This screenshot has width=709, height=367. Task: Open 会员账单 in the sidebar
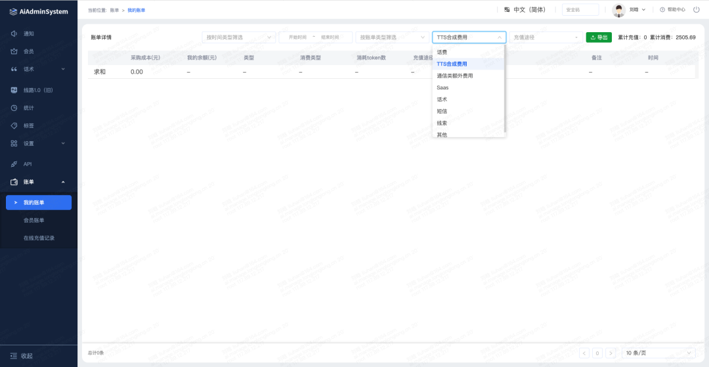point(39,220)
